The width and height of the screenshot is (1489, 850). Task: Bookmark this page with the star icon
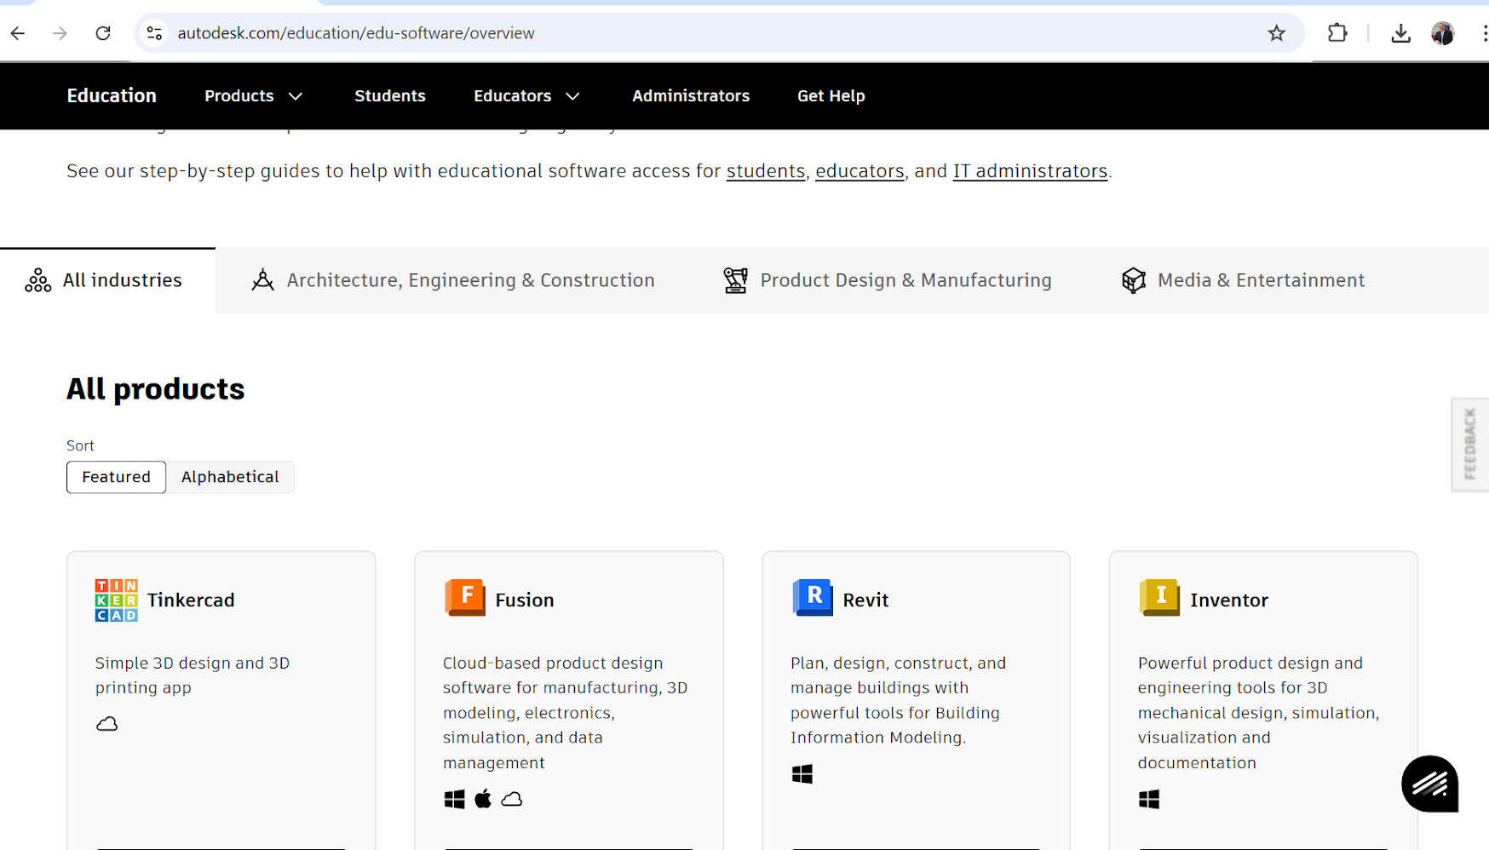tap(1276, 33)
